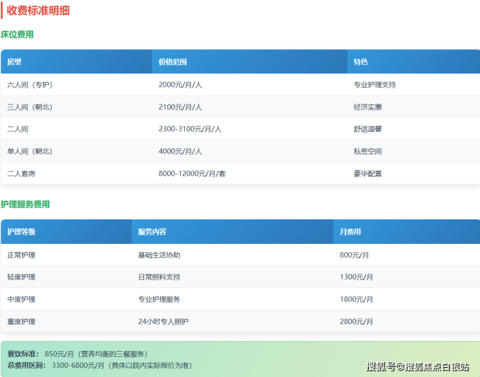Click the 2100元/月/人 price cell
The image size is (480, 377).
point(180,107)
